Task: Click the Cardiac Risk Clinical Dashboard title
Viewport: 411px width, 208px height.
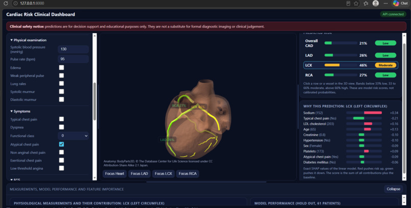Action: [41, 14]
